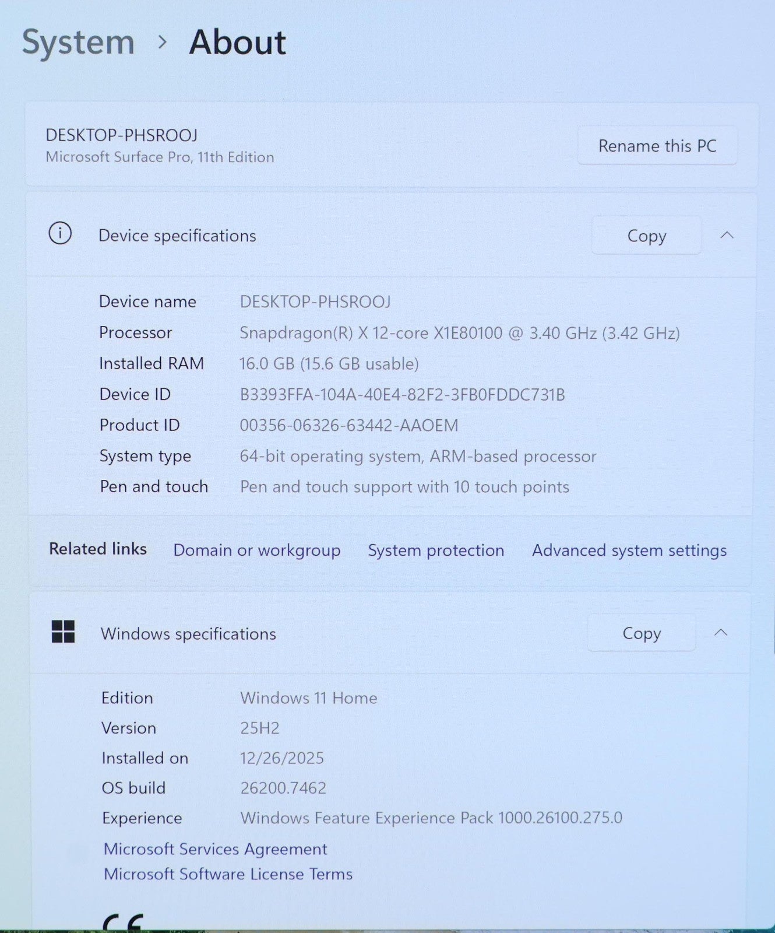Copy the device specifications

coord(646,236)
